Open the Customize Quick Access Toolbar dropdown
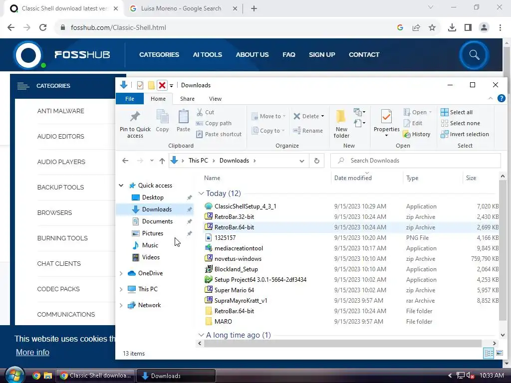511x383 pixels. pos(171,86)
